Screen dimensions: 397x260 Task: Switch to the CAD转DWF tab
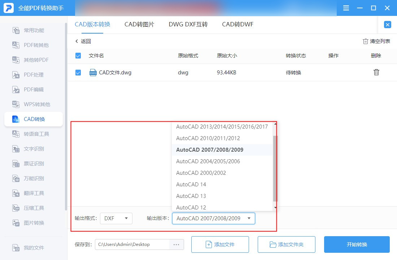[237, 25]
